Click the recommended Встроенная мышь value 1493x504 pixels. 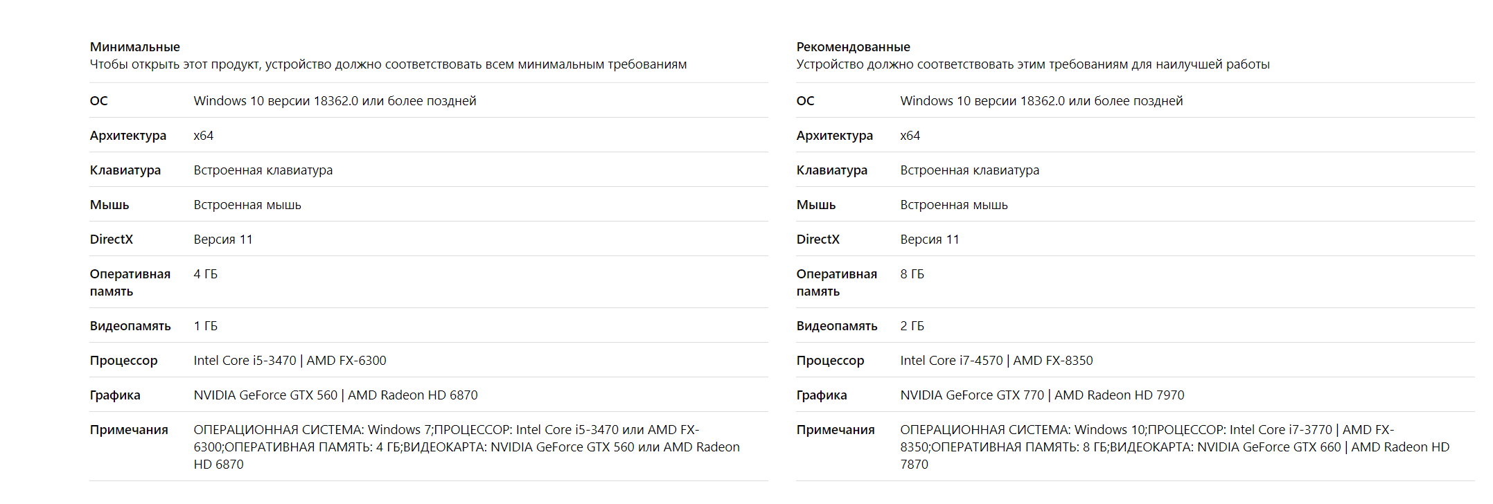click(954, 205)
